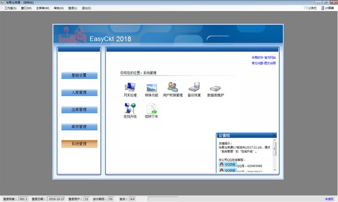Select the 库存管理 sidebar button
The width and height of the screenshot is (338, 202).
coord(79,127)
